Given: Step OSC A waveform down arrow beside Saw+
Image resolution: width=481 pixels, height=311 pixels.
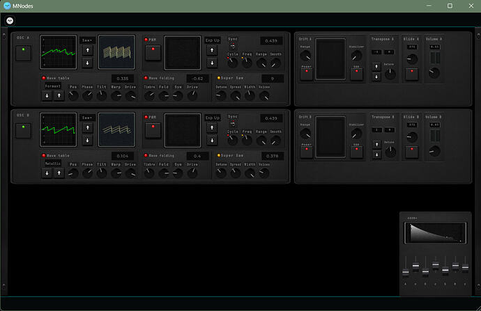Looking at the screenshot, I should (87, 63).
